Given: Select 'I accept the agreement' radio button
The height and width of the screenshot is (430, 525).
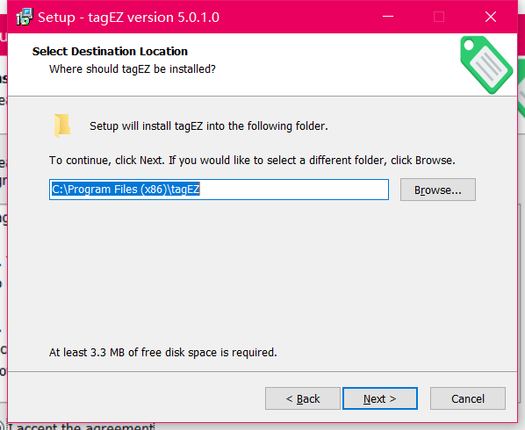Looking at the screenshot, I should [2, 426].
